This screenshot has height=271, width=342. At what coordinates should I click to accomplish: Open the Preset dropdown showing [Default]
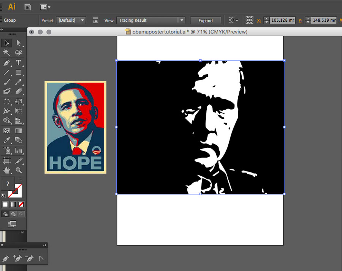71,20
